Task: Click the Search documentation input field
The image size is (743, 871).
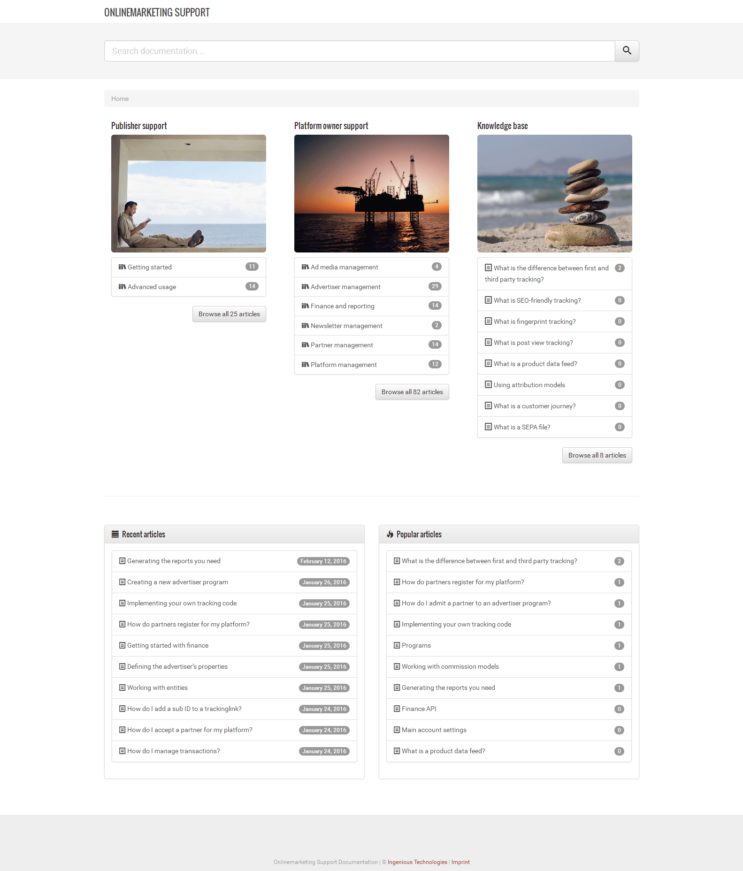Action: [360, 51]
